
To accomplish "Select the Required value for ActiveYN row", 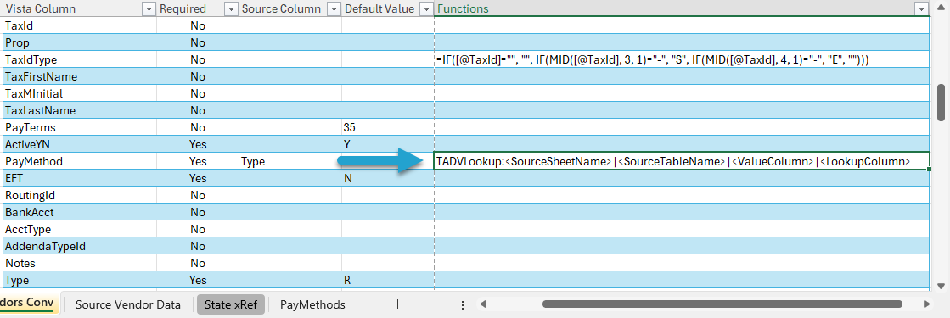I will [x=198, y=144].
